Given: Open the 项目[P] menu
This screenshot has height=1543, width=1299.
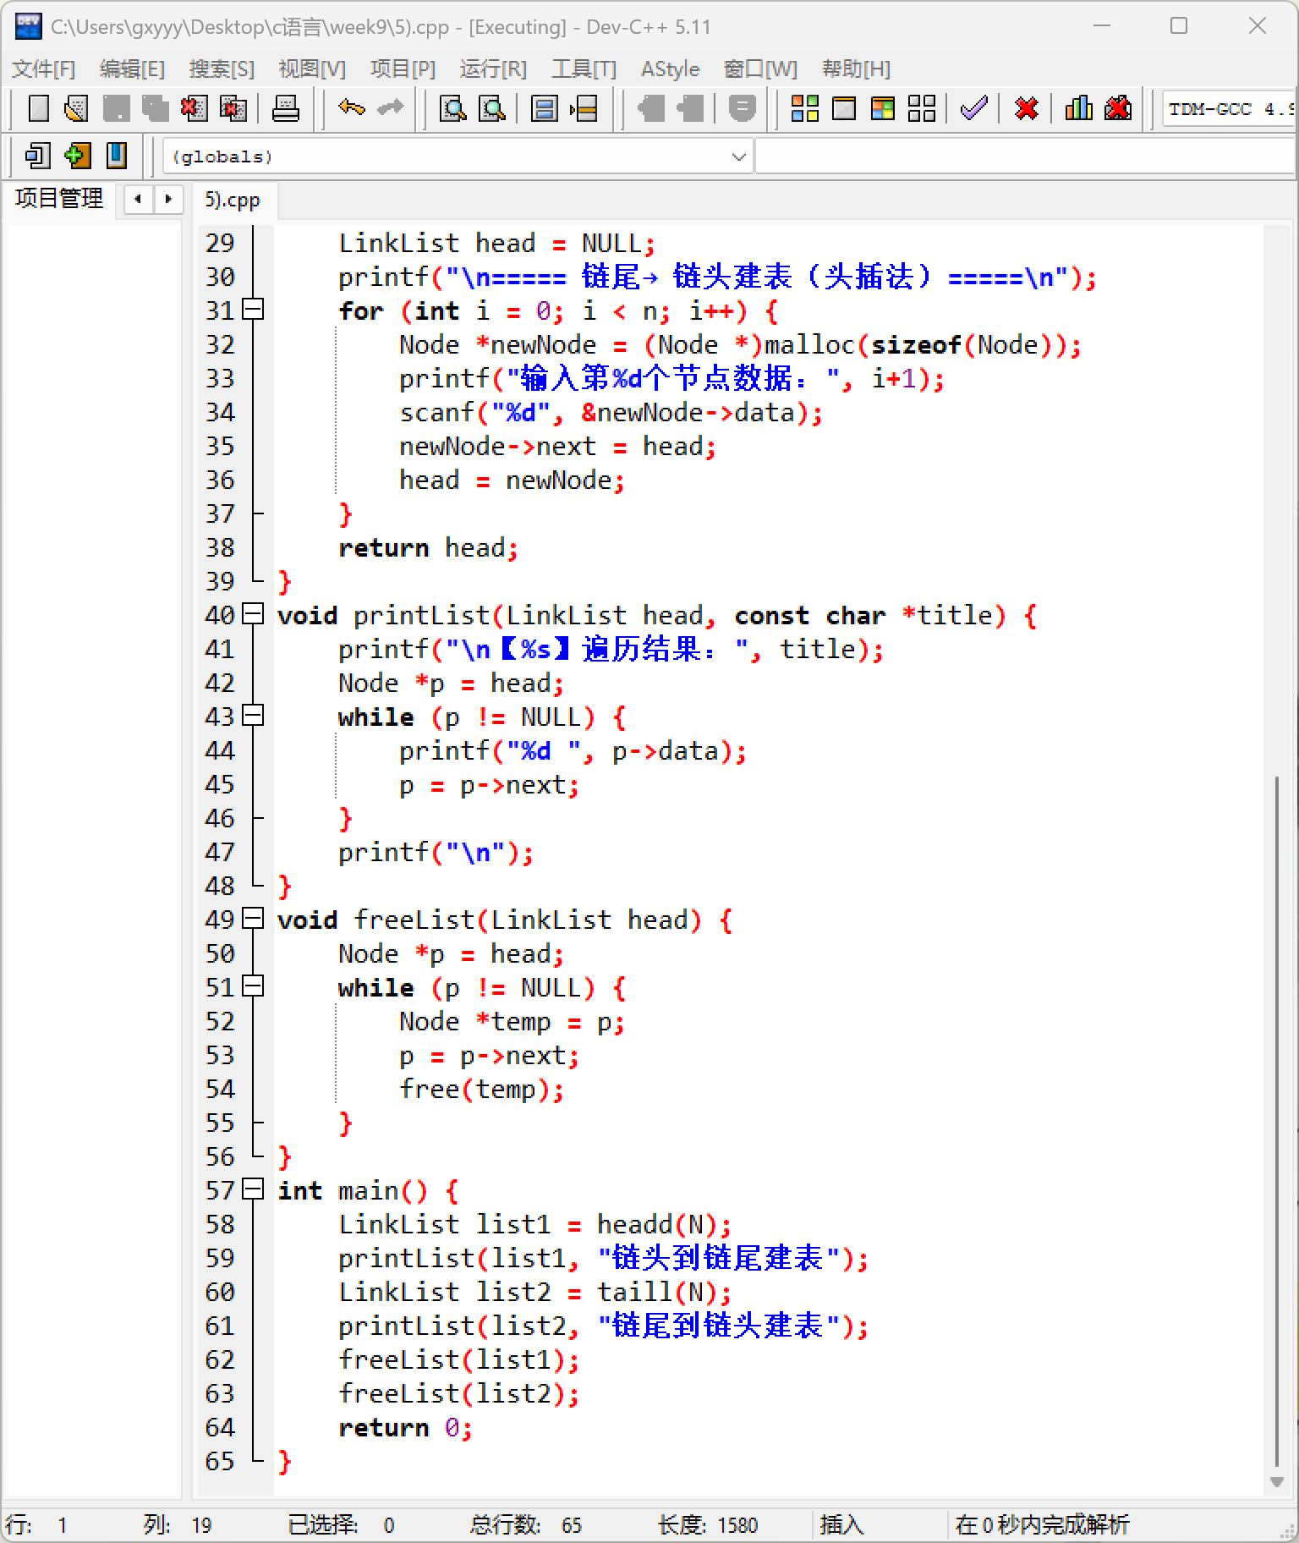Looking at the screenshot, I should pos(403,69).
